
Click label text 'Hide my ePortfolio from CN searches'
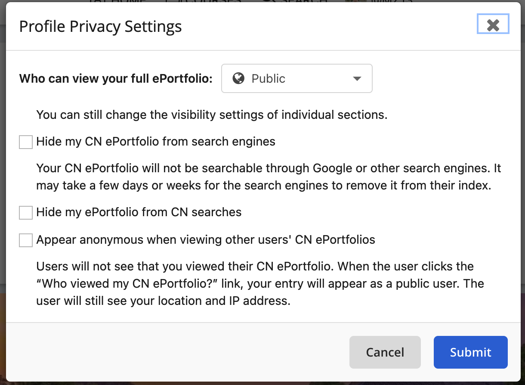tap(139, 212)
